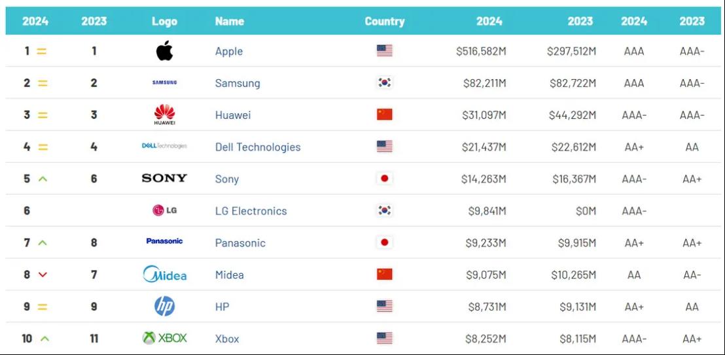Open the Dell Technologies name link
725x355 pixels.
(x=258, y=147)
